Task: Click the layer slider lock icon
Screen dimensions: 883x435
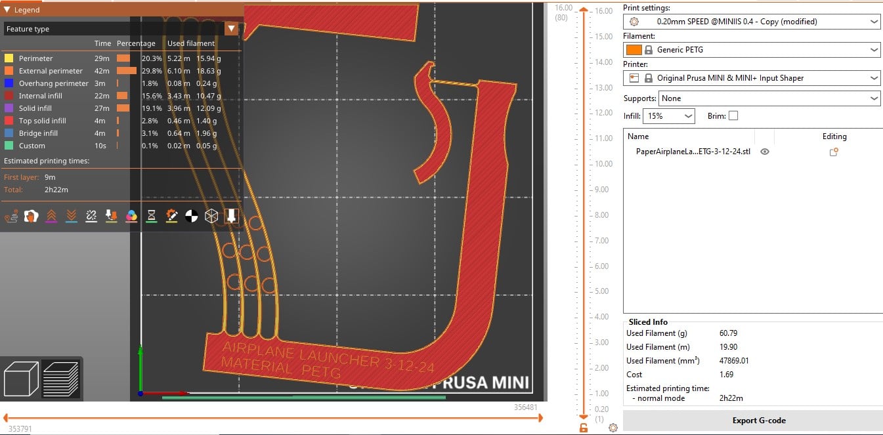Action: [584, 428]
